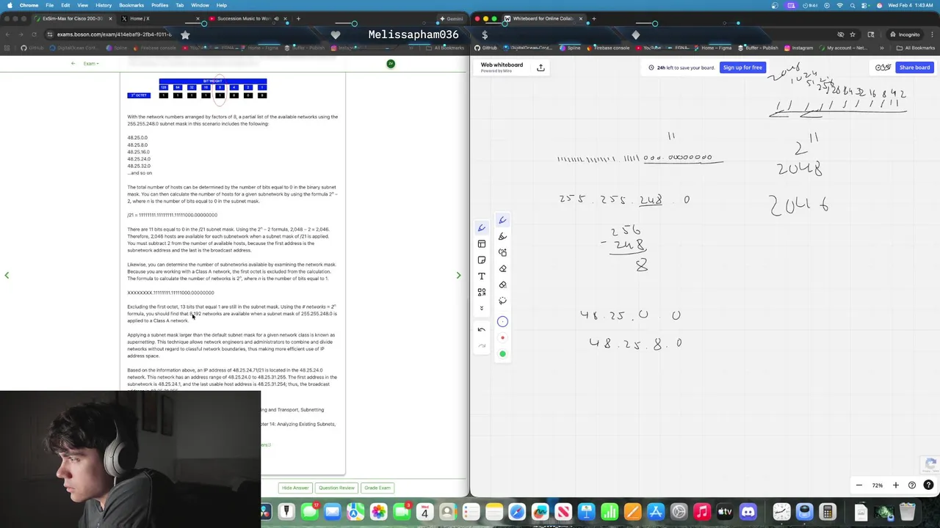Image resolution: width=940 pixels, height=528 pixels.
Task: Click the redo arrow on the whiteboard
Action: pyautogui.click(x=482, y=345)
